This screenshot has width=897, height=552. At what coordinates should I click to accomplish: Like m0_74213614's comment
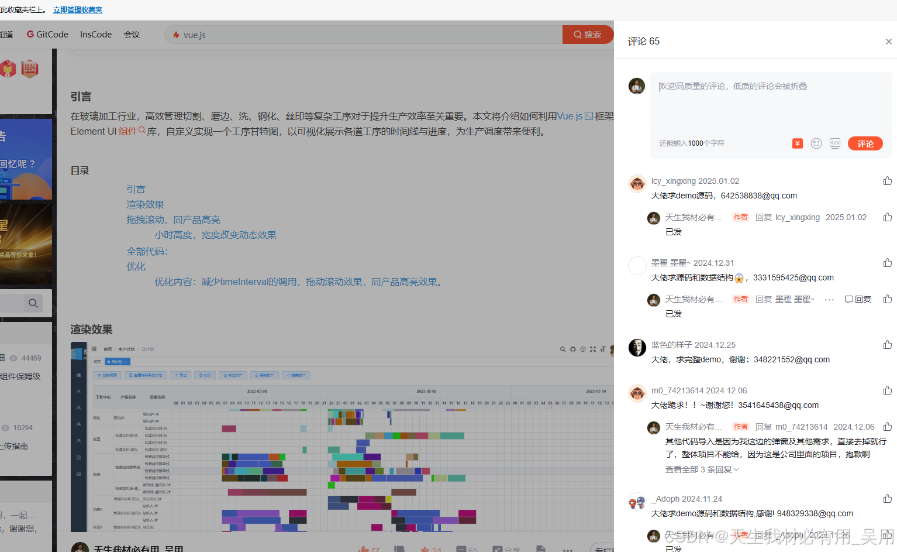coord(888,390)
